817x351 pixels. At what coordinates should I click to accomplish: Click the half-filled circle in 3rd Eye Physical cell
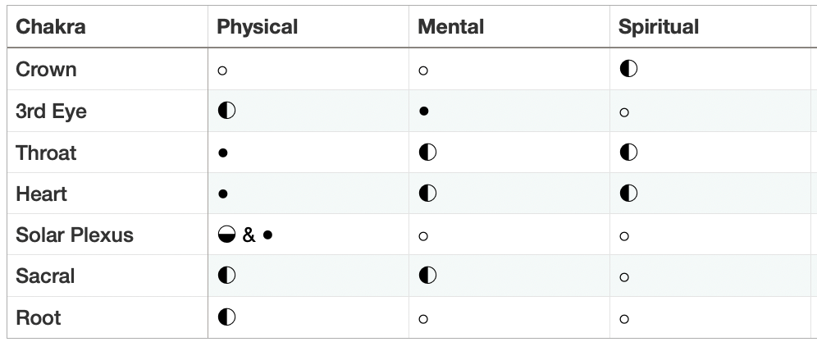226,111
